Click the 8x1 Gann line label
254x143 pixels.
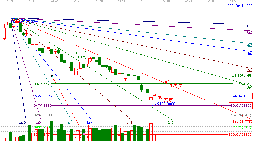[250, 32]
